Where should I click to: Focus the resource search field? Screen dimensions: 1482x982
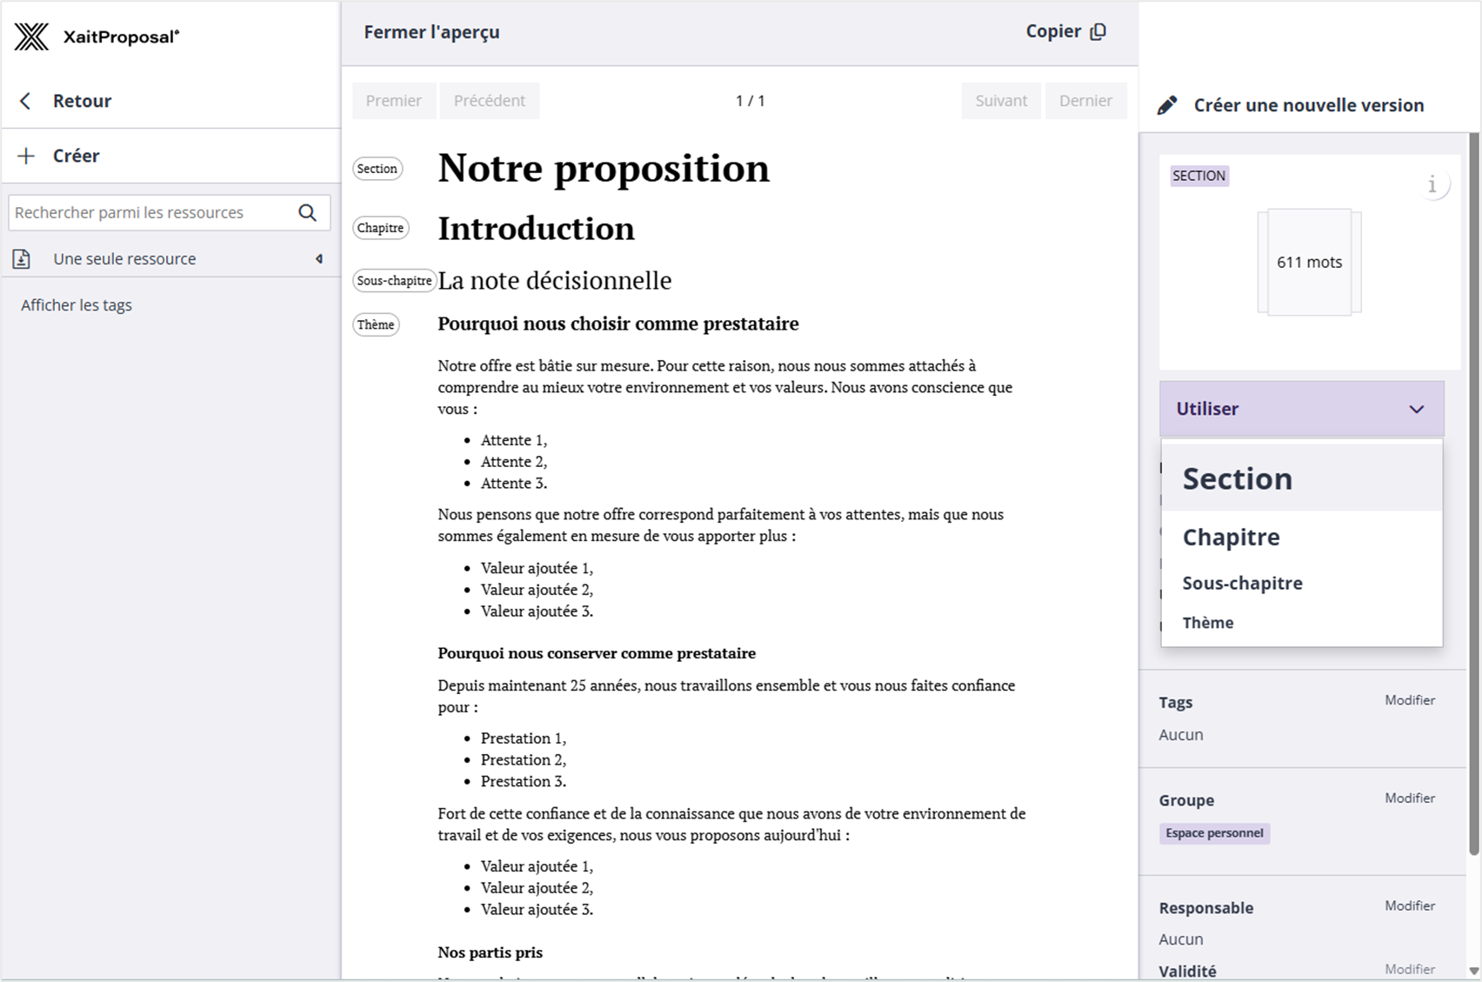tap(152, 212)
